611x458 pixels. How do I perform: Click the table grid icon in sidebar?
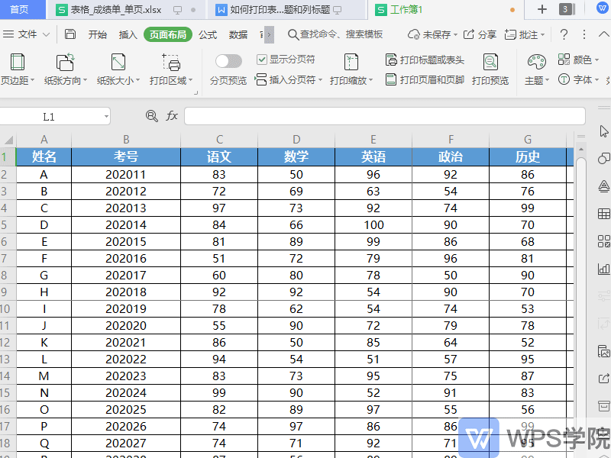(x=603, y=214)
